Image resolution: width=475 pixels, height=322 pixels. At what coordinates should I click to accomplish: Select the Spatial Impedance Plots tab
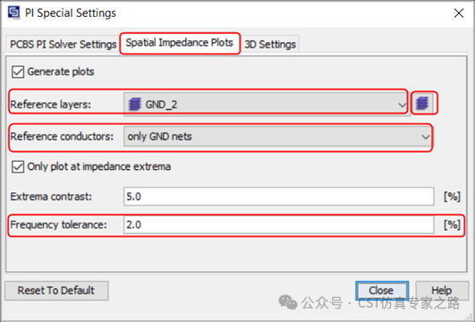pos(179,43)
